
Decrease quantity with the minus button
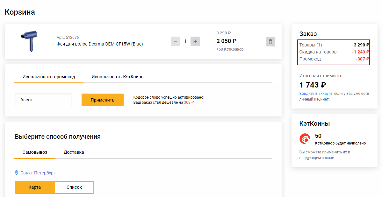[x=176, y=41]
